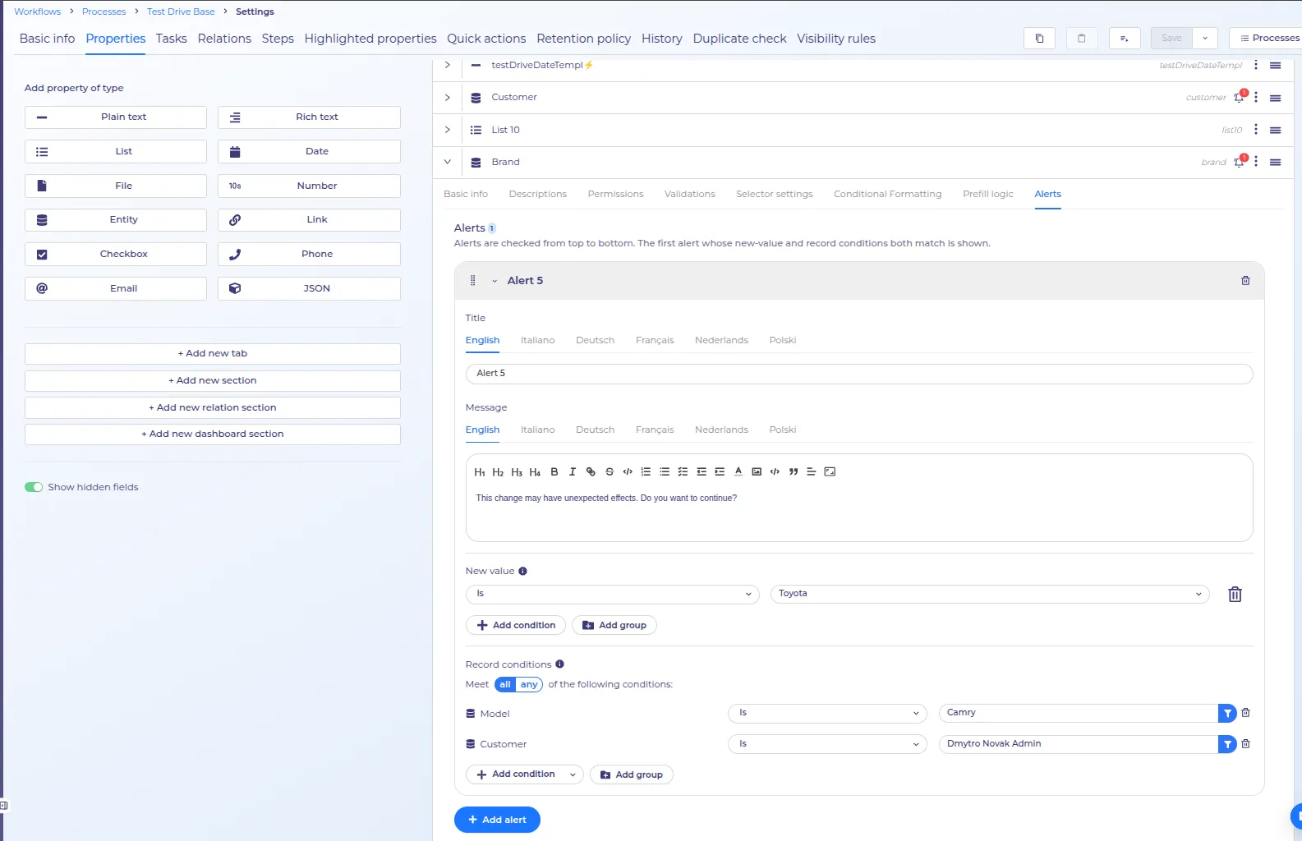Change text color in message editor

(x=738, y=471)
